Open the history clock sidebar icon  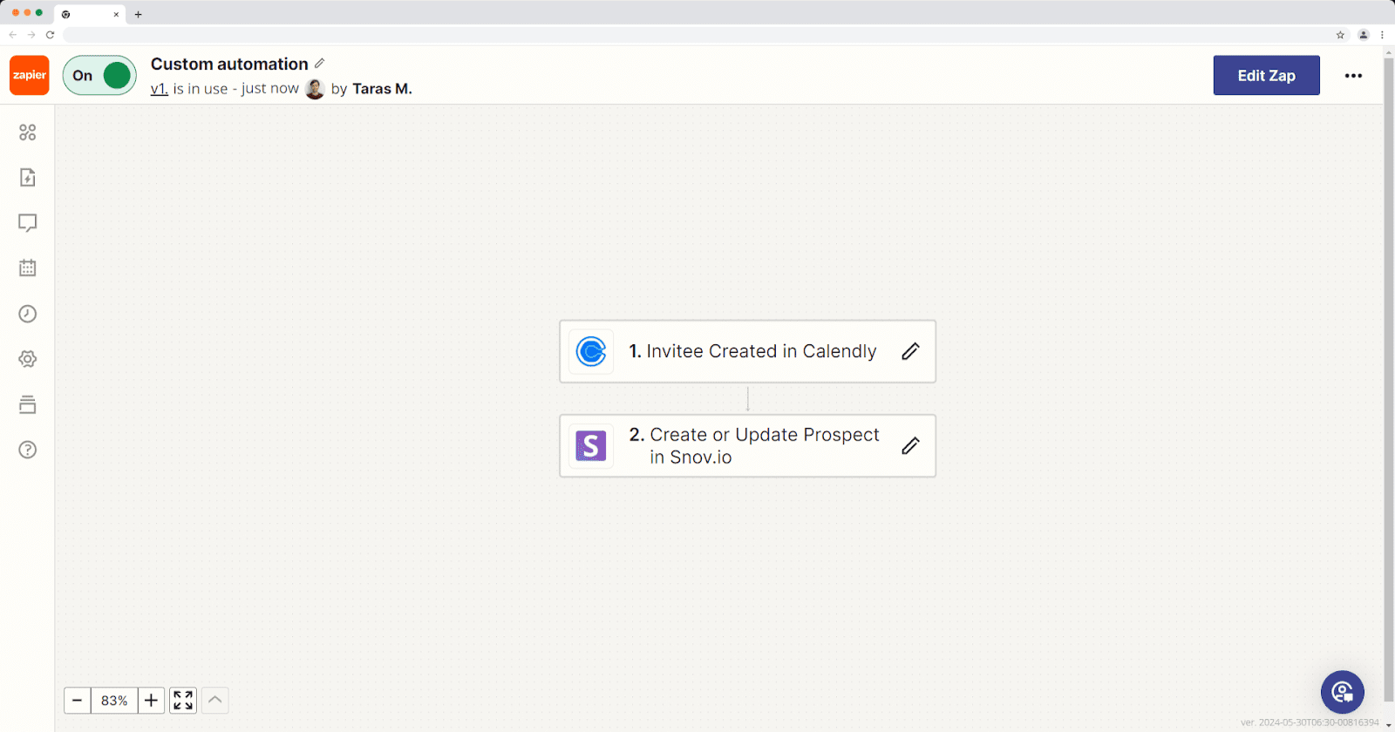click(28, 314)
